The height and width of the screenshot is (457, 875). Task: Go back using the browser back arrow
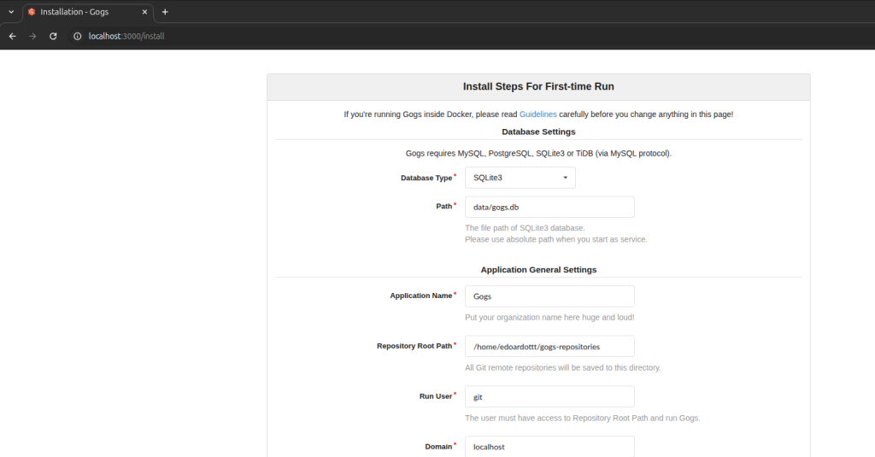click(12, 36)
